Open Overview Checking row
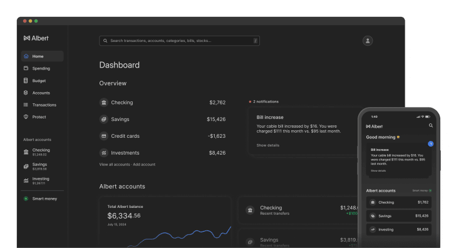The height and width of the screenshot is (248, 461). coord(163,103)
